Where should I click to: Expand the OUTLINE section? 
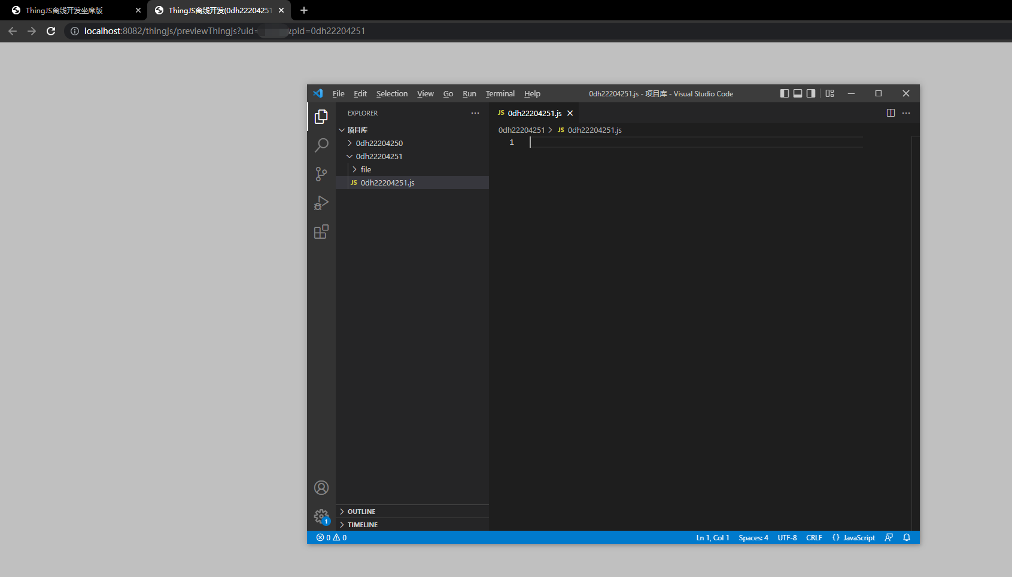pos(412,512)
